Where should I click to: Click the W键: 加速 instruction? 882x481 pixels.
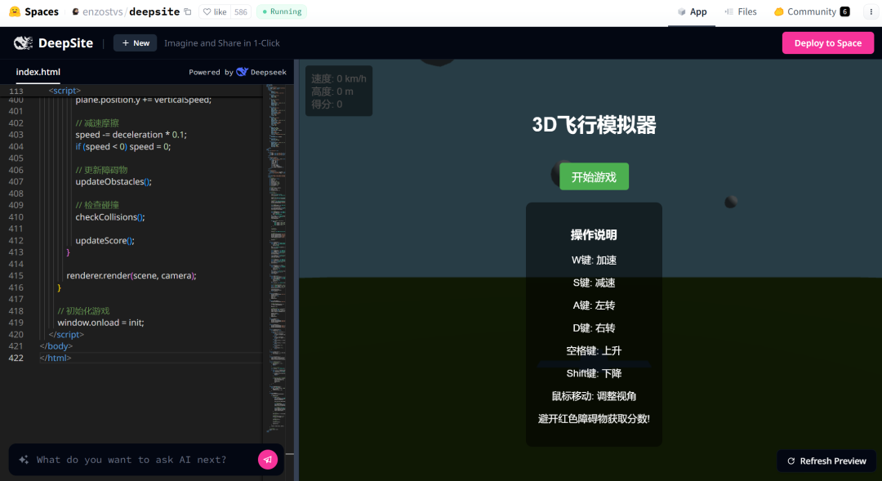coord(594,260)
